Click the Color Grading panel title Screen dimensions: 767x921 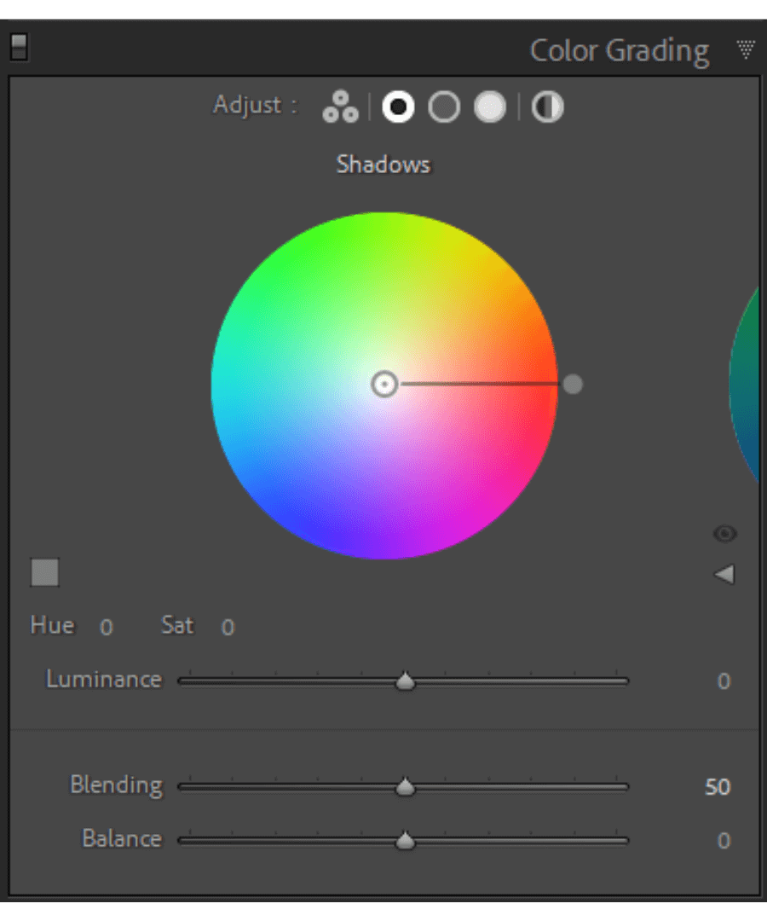[x=620, y=52]
